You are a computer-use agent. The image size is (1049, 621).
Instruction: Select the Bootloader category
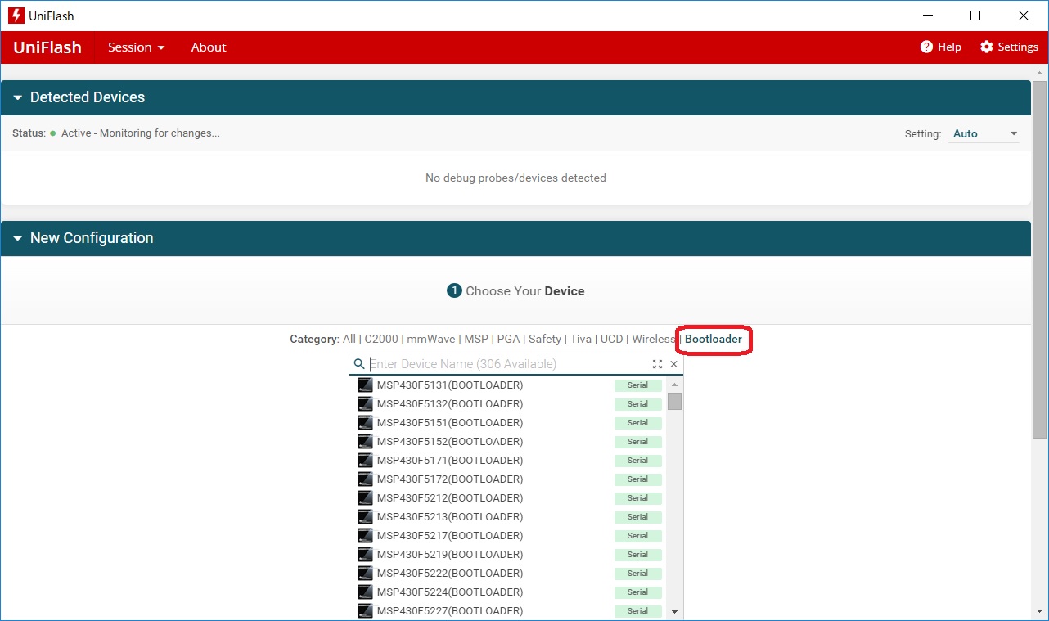714,339
